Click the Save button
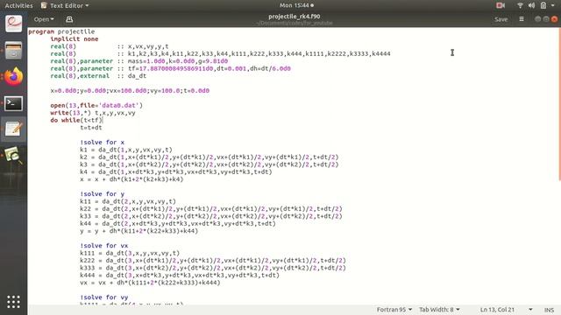Screen dimensions: 561x315 [x=501, y=19]
